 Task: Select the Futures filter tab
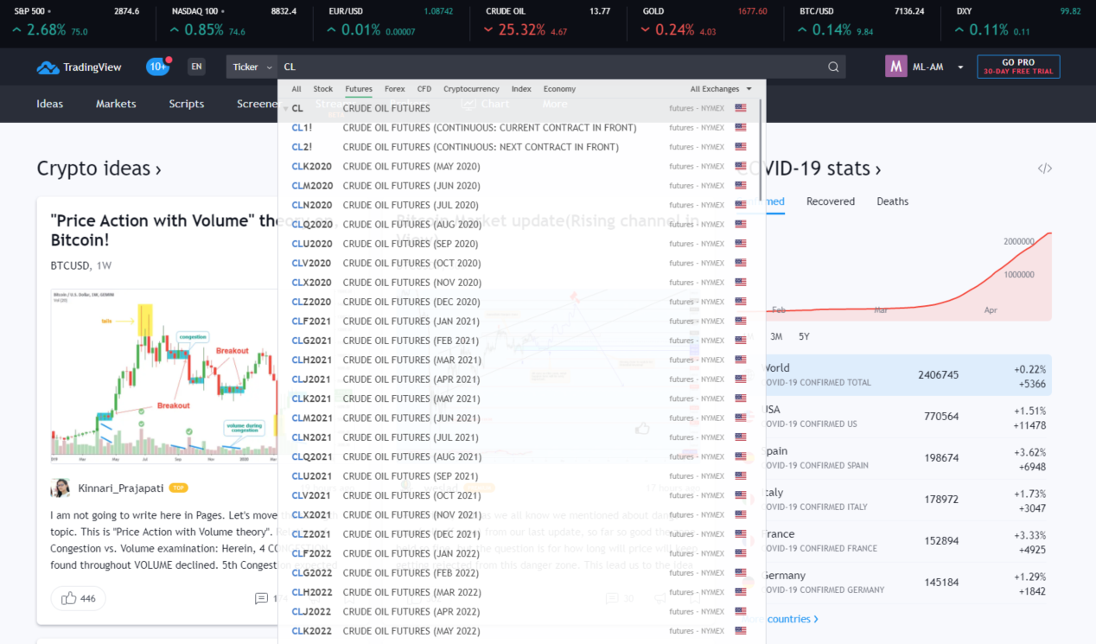point(359,89)
